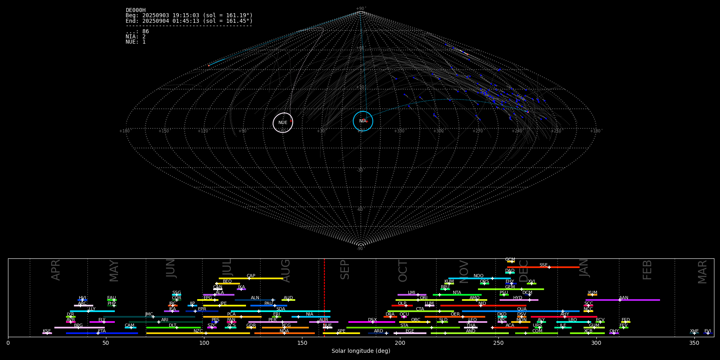Click the KSE shower label
The width and height of the screenshot is (720, 360).
click(47, 331)
